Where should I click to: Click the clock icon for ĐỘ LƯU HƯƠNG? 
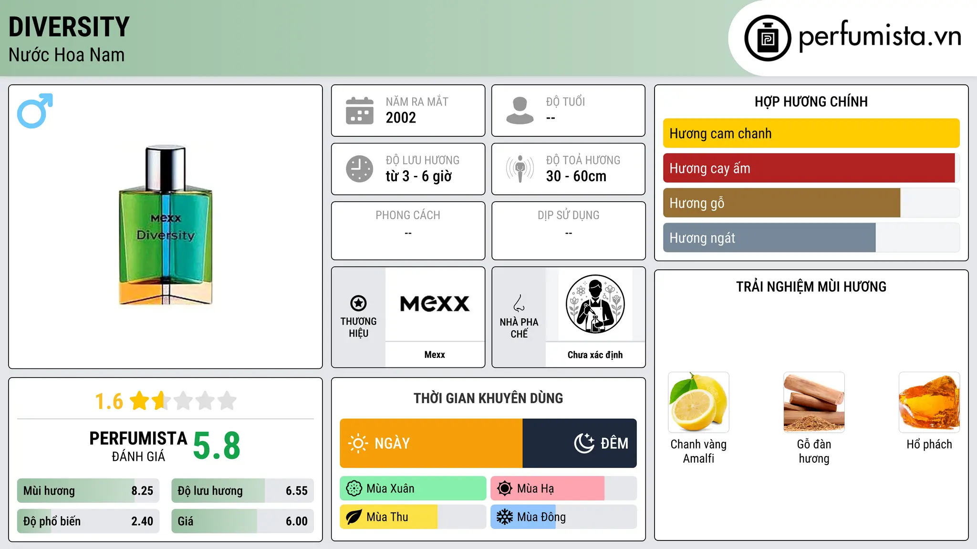click(360, 169)
